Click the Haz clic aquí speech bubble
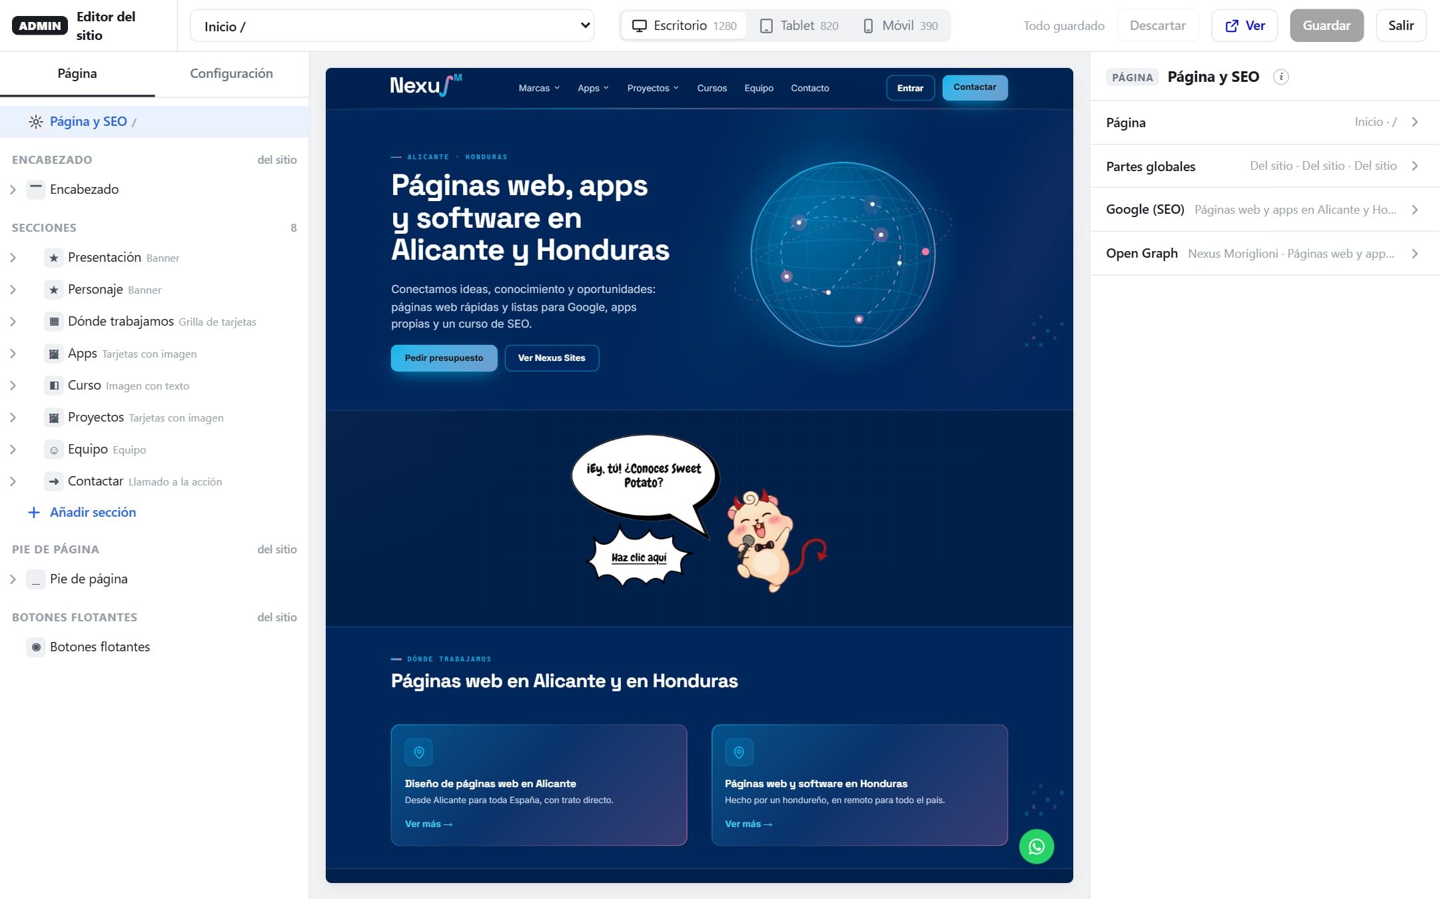This screenshot has height=899, width=1439. (x=639, y=557)
